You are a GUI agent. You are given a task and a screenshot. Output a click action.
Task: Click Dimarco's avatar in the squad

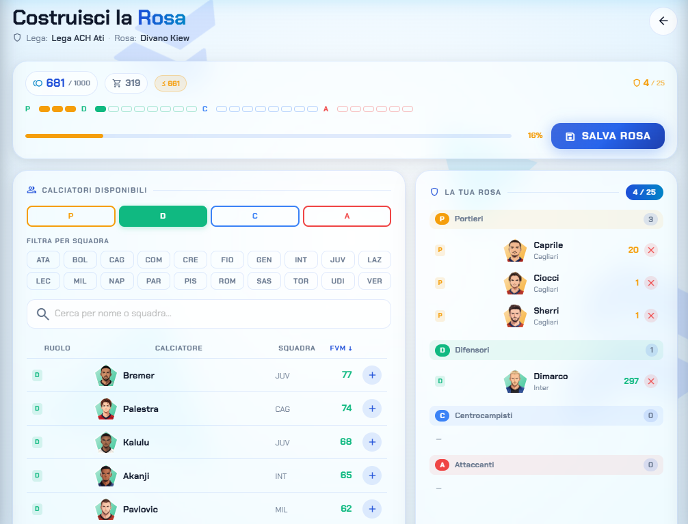coord(515,381)
